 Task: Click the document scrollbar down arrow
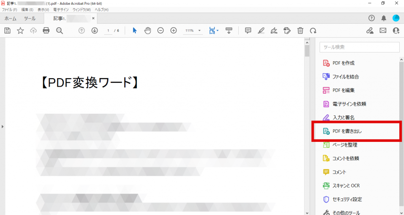pos(307,213)
